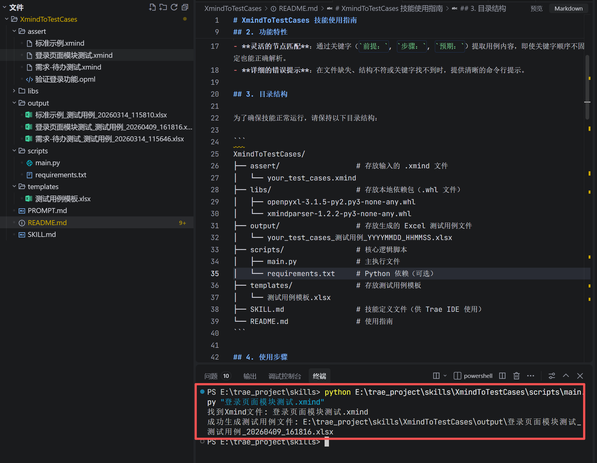Screen dimensions: 597x463
Task: Collapse the templates folder
Action: click(x=14, y=187)
